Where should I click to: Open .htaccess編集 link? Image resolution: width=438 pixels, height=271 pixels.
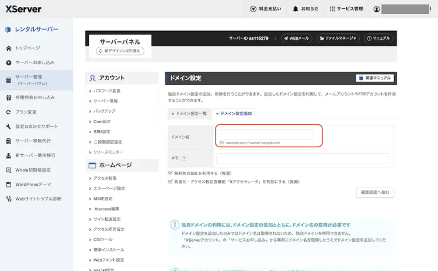pyautogui.click(x=106, y=209)
